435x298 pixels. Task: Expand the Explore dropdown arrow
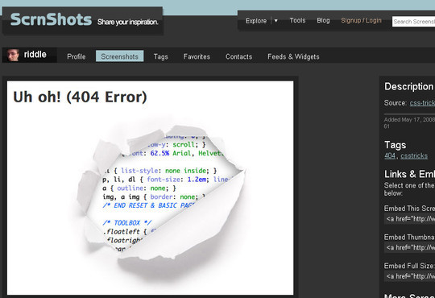tap(275, 21)
